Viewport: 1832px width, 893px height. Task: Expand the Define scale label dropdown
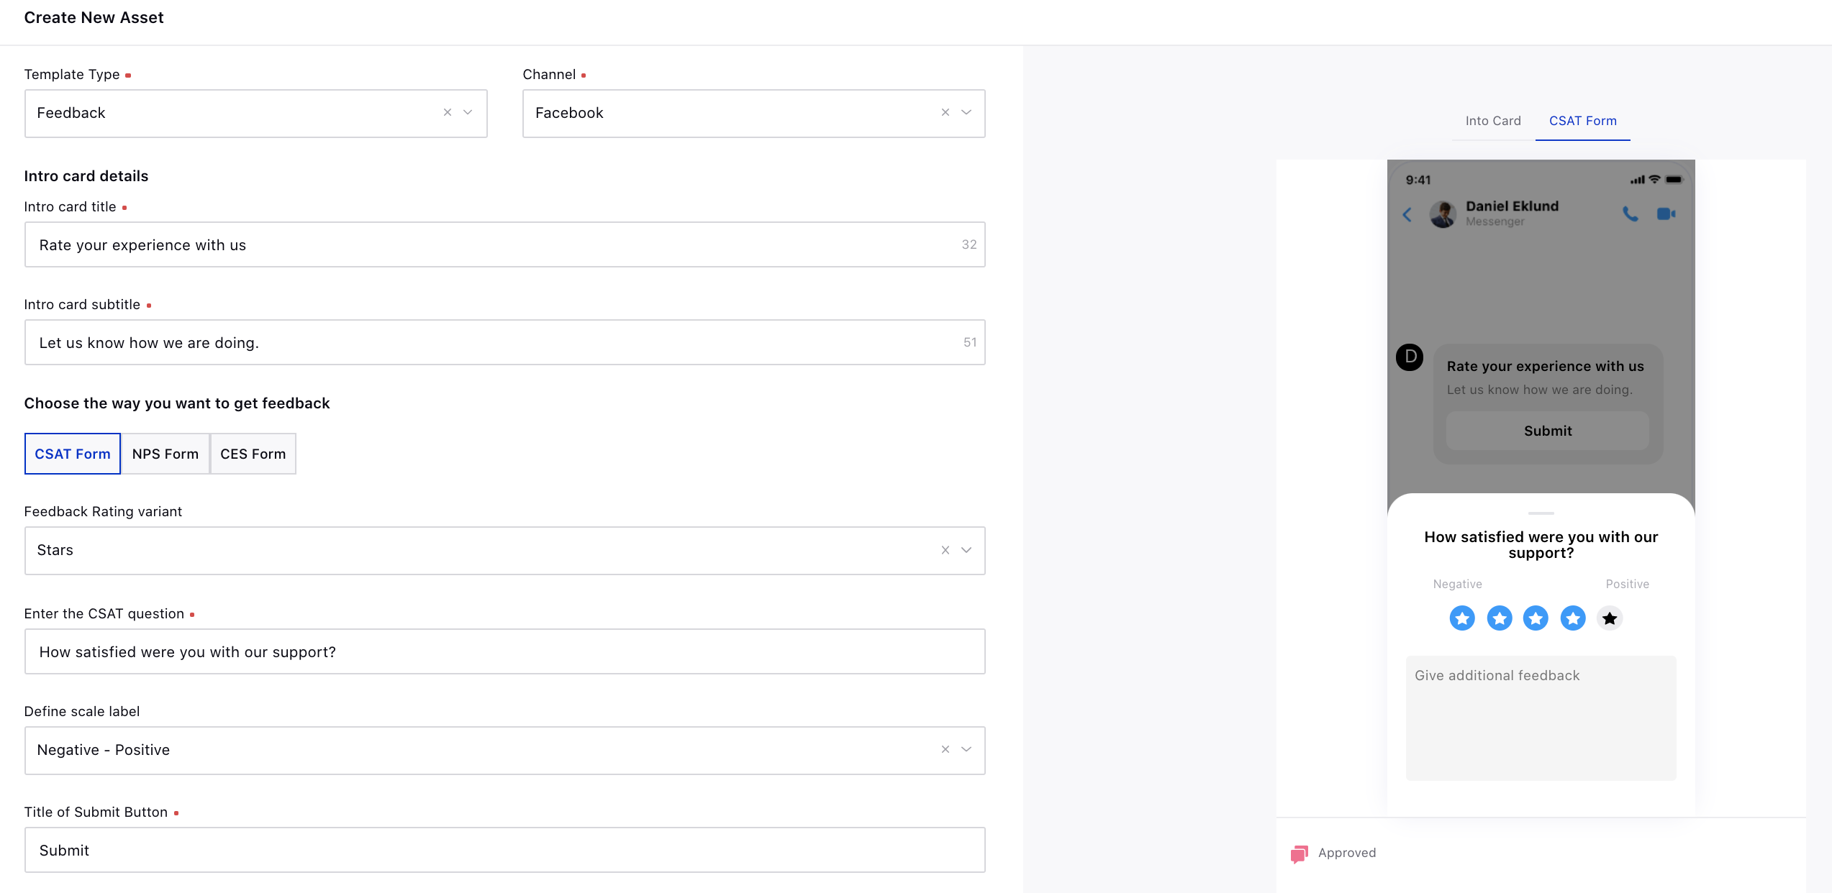pyautogui.click(x=967, y=748)
